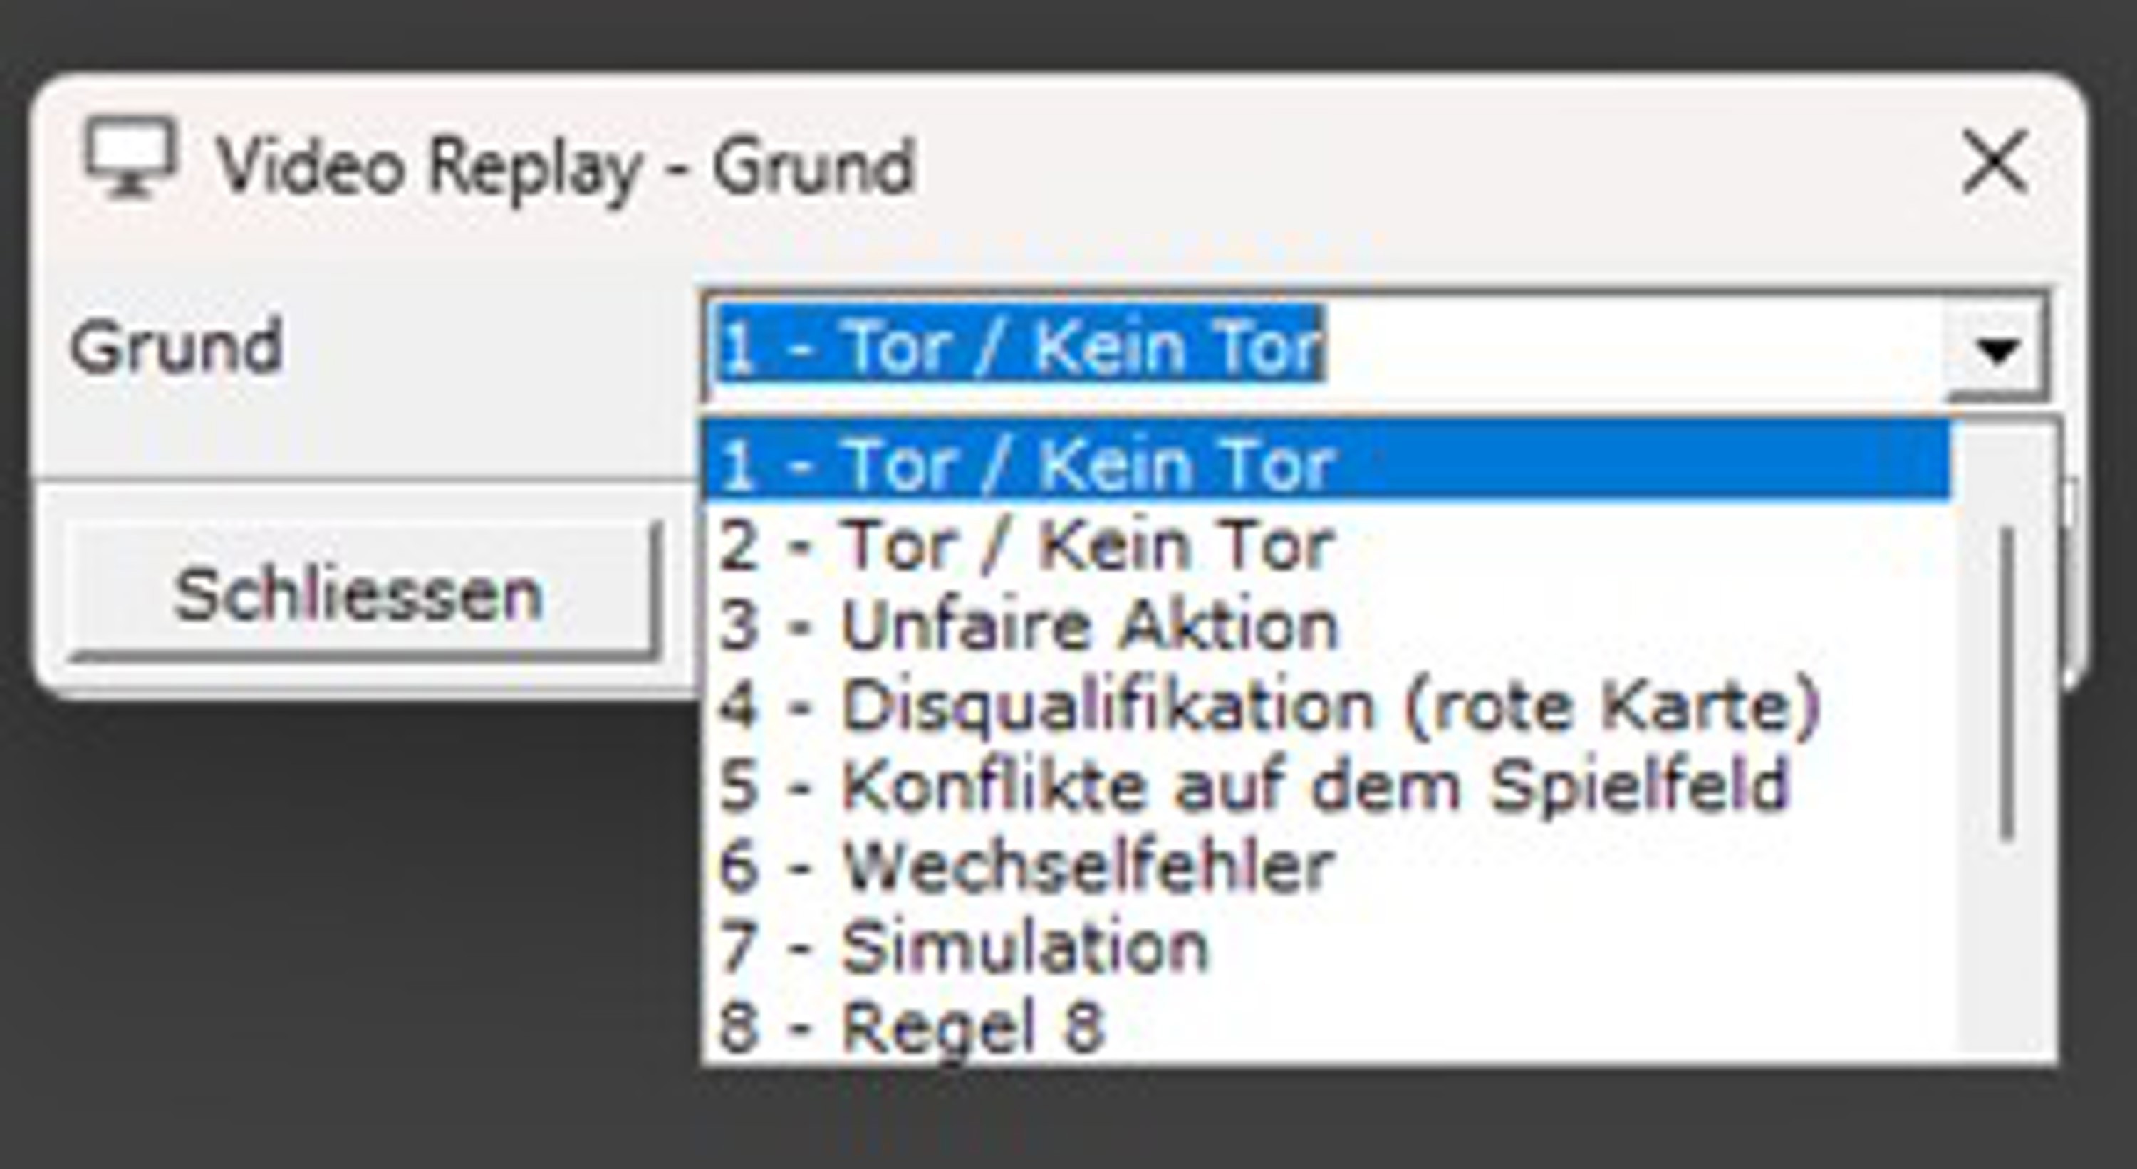
Task: Click the "Video Replay - Grund" title text
Action: pos(566,166)
